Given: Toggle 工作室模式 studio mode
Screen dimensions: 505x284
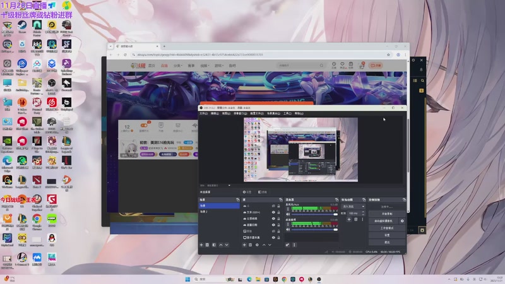Looking at the screenshot, I should coord(387,228).
